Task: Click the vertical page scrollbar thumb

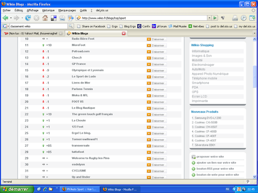Action: [x=254, y=76]
